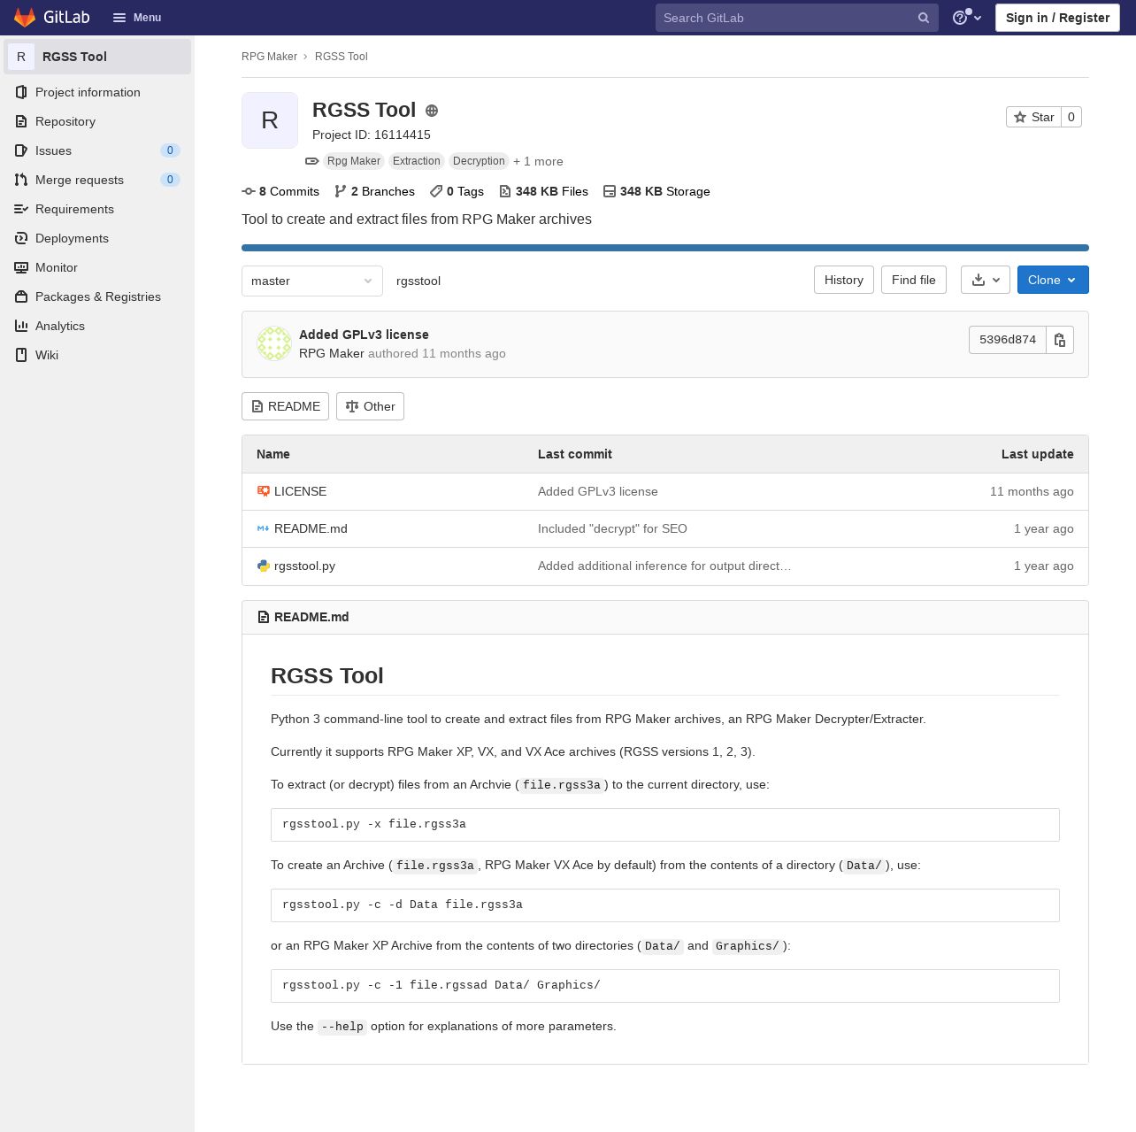Click the RPG Maker author name

tap(332, 353)
